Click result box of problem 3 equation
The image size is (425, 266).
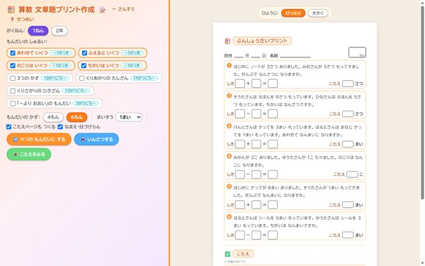(273, 144)
